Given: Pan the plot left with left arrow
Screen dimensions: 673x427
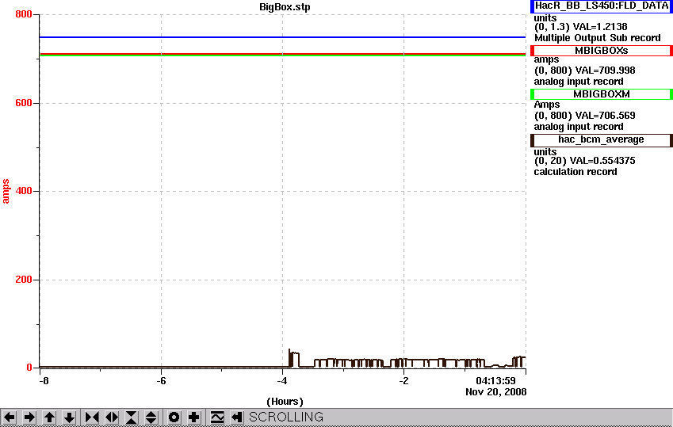Looking at the screenshot, I should pos(10,417).
